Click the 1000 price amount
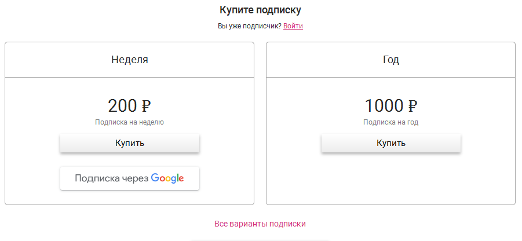The image size is (522, 241). [x=384, y=106]
